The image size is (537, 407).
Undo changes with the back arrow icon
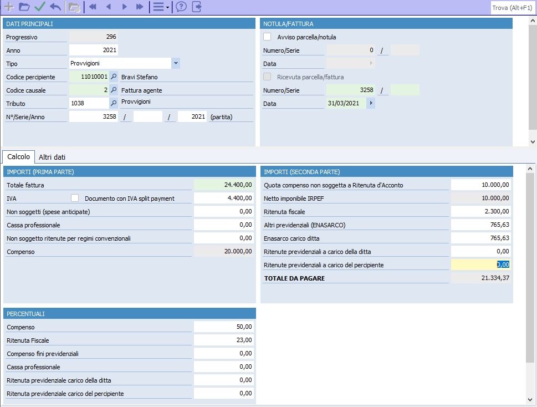click(55, 7)
